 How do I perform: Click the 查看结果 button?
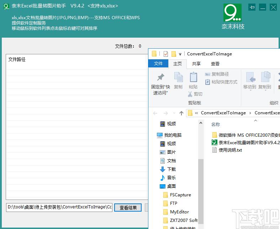(x=128, y=208)
